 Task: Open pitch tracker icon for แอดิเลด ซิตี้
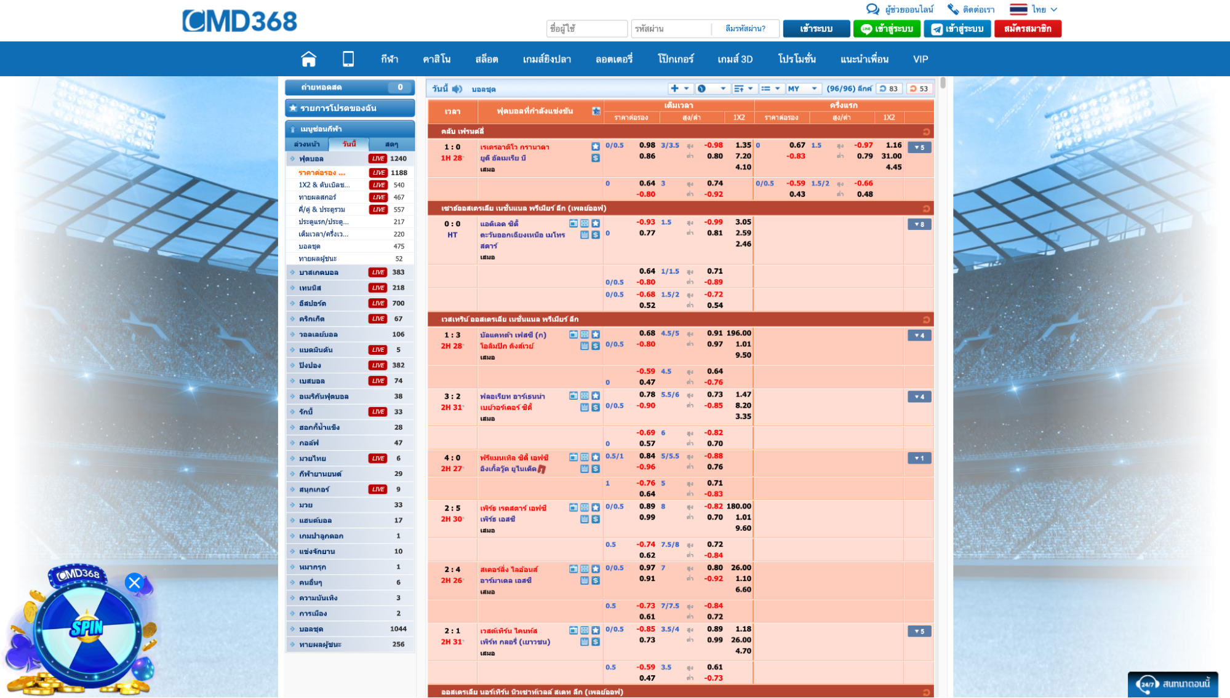(x=585, y=224)
